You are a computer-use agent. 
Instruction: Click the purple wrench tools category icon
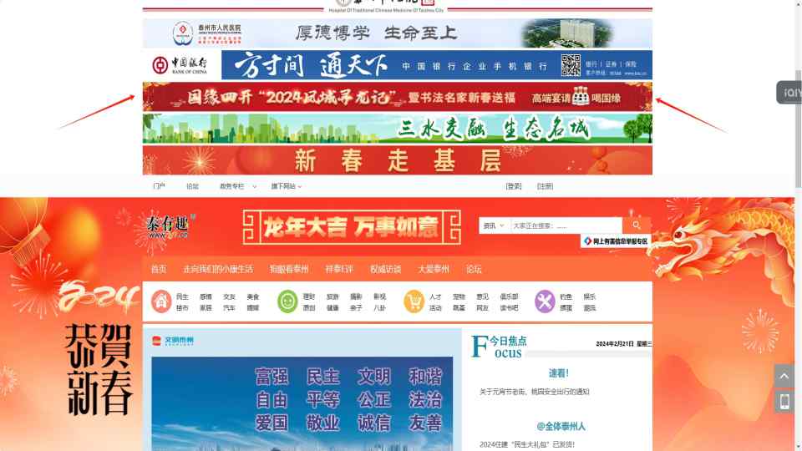pyautogui.click(x=545, y=302)
